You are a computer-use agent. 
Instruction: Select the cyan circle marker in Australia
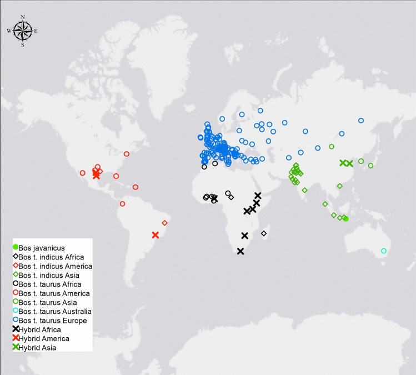(383, 251)
